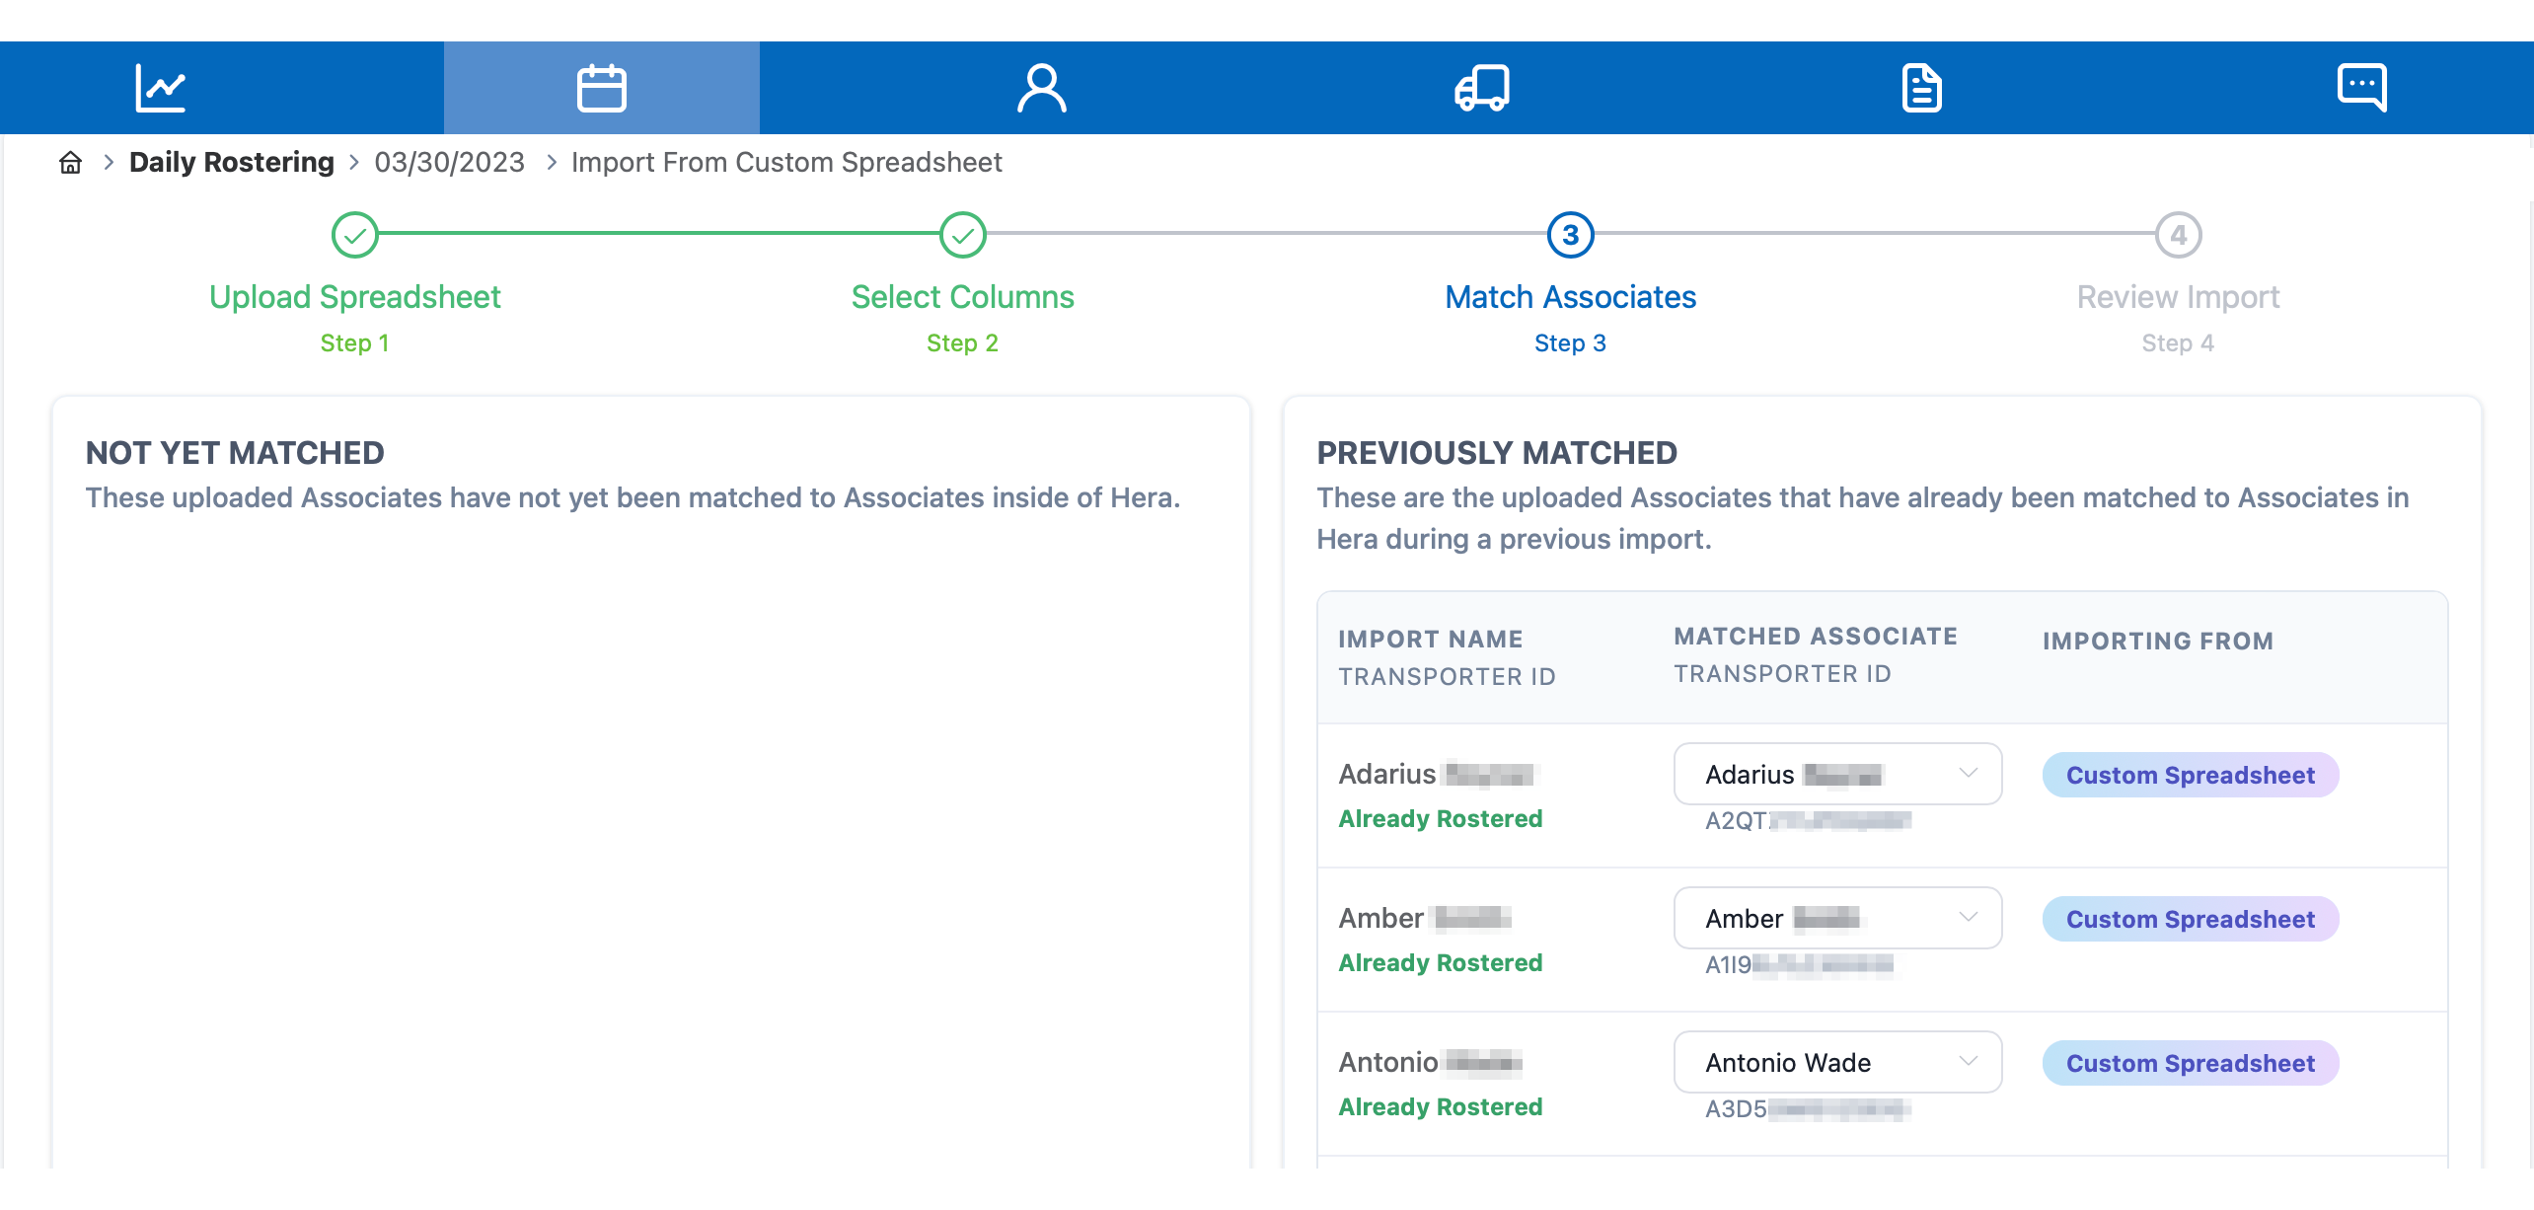Expand the Amber matched associate dropdown
The image size is (2534, 1210).
[1837, 918]
